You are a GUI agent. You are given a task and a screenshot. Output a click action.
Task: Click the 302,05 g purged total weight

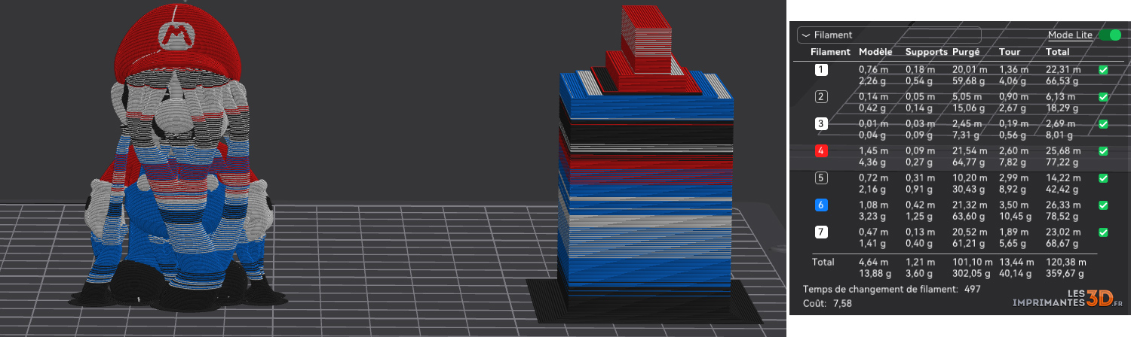[973, 273]
